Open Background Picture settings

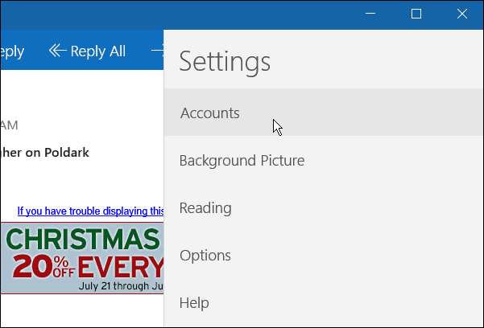point(324,160)
